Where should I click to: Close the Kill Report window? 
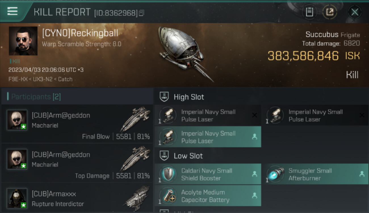pos(355,12)
